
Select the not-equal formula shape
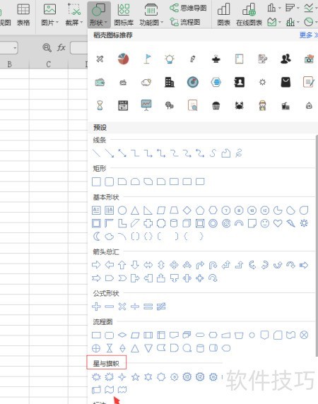coord(161,307)
